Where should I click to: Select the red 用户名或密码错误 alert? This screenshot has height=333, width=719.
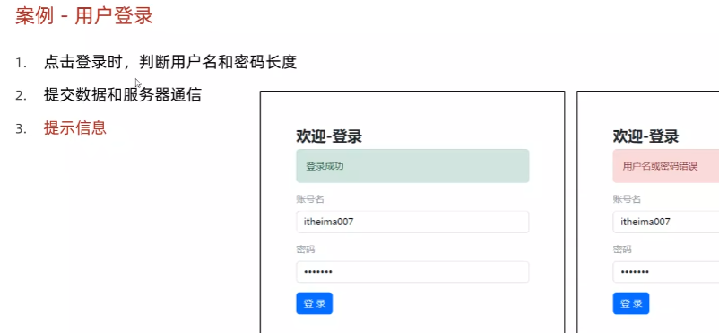pos(666,166)
